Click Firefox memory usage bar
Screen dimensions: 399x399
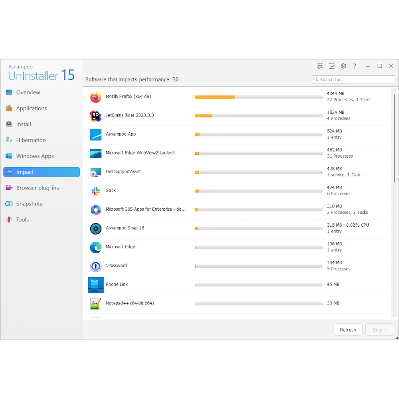(x=259, y=97)
